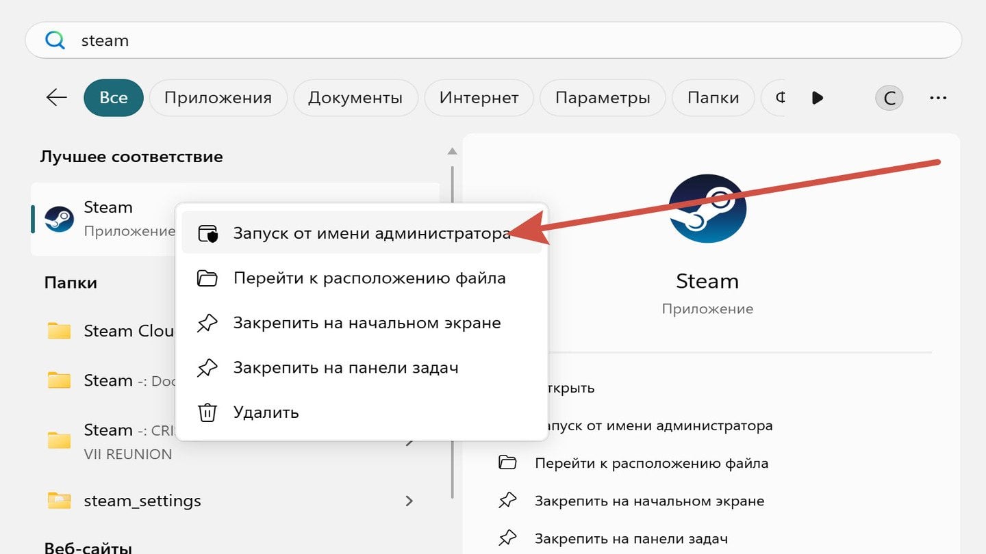Screen dimensions: 986x554
Task: Switch to the Приложения filter tab
Action: point(218,97)
